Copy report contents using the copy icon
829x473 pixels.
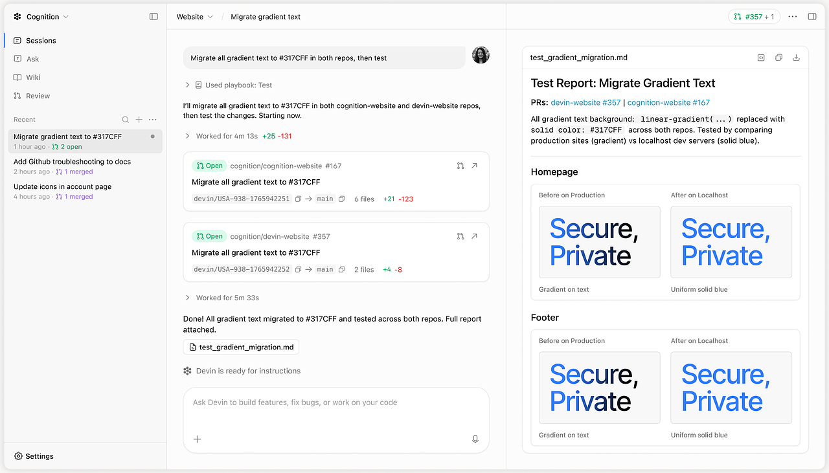point(778,58)
